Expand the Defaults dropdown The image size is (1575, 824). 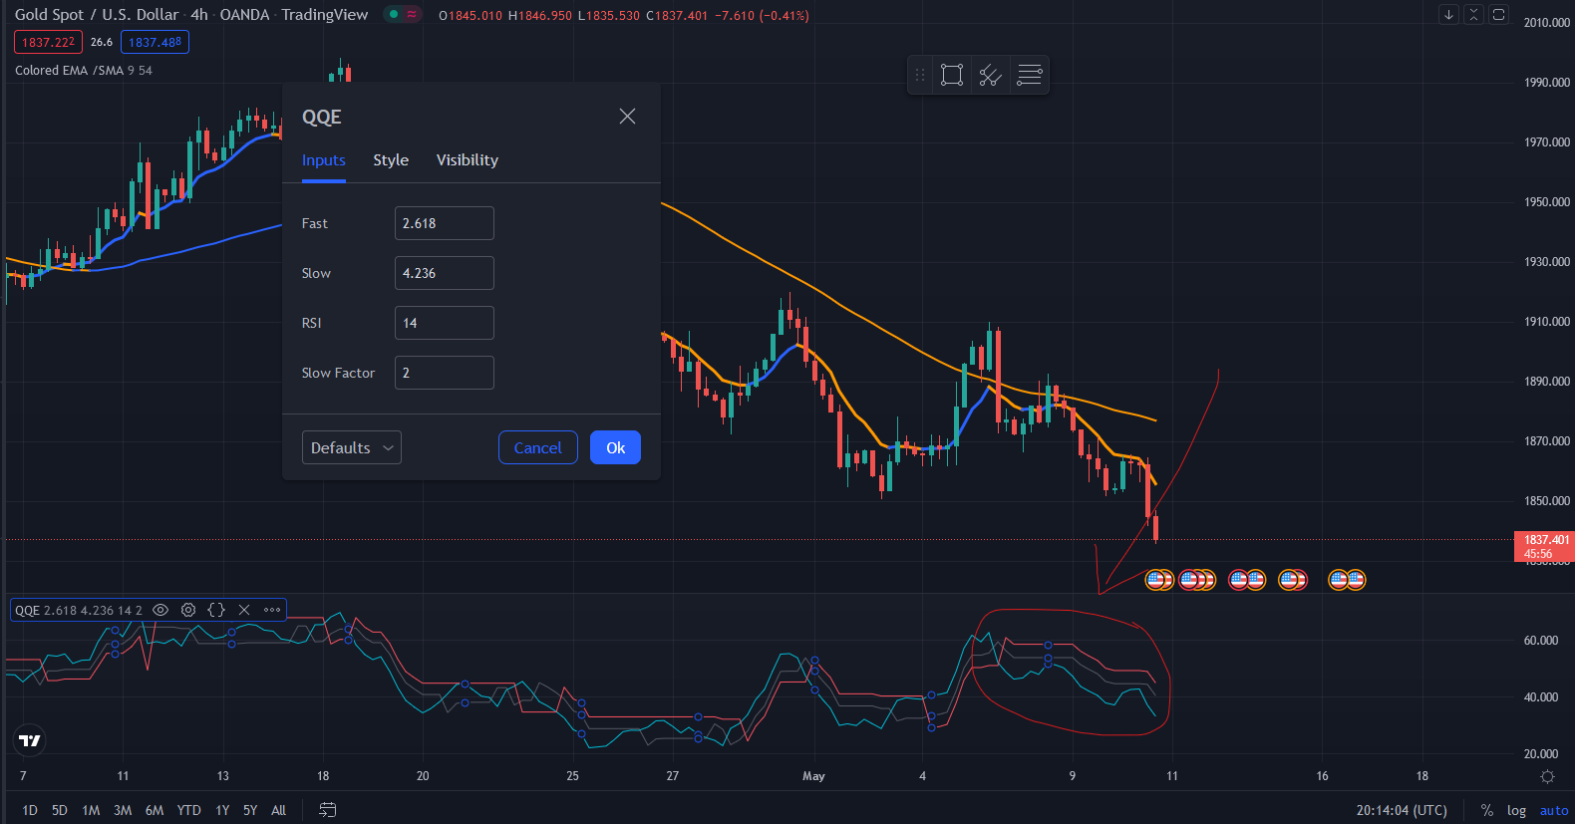pos(351,448)
